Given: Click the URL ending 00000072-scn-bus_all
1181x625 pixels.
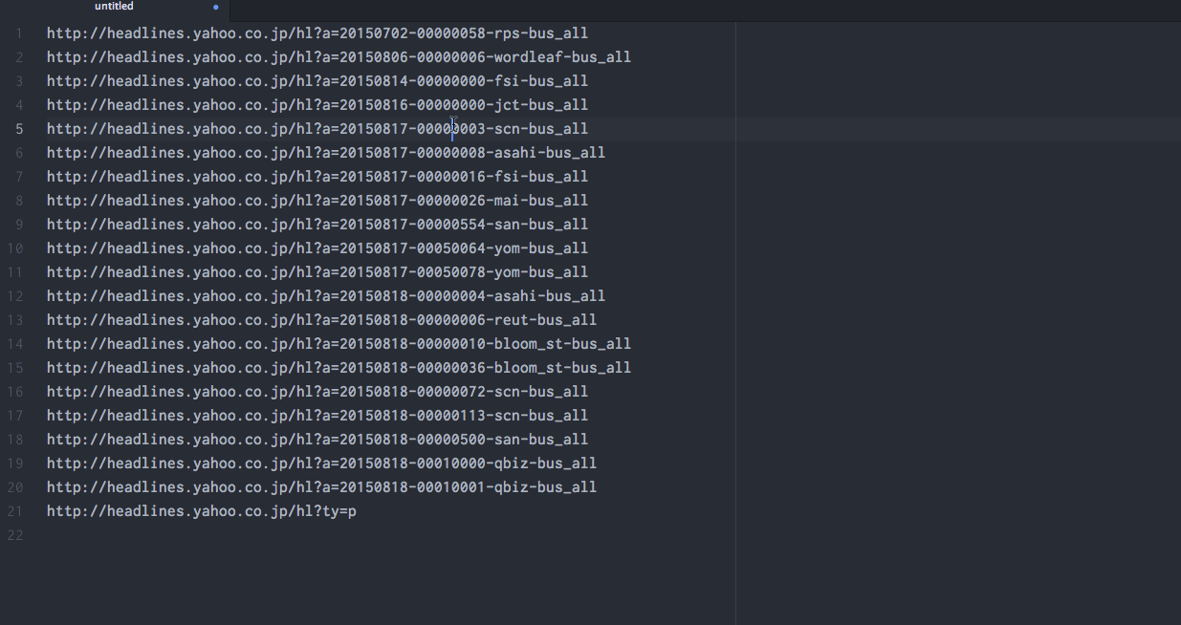Looking at the screenshot, I should (317, 392).
